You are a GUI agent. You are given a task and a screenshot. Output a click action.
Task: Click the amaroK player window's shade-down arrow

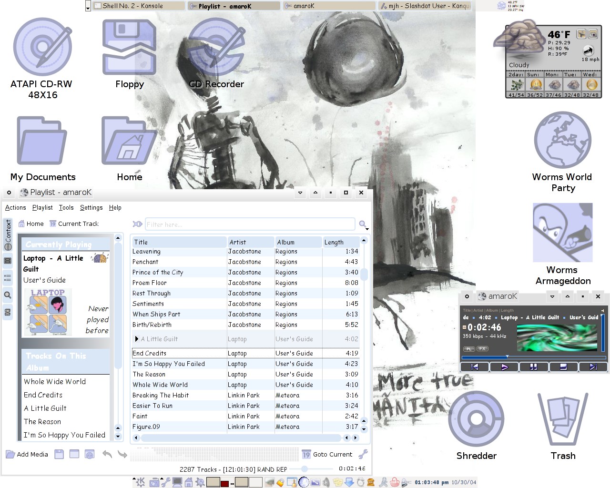point(552,296)
